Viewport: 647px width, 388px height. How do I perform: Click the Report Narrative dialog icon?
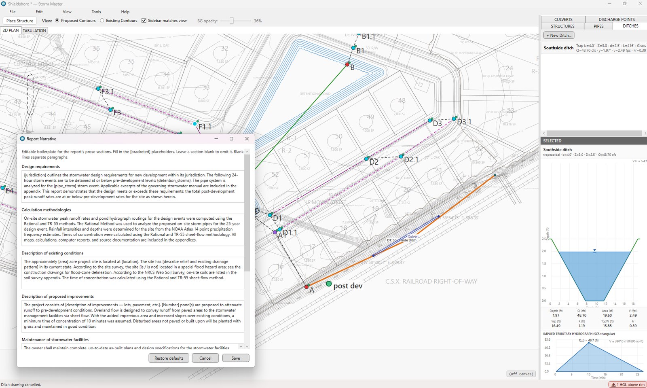pyautogui.click(x=22, y=139)
